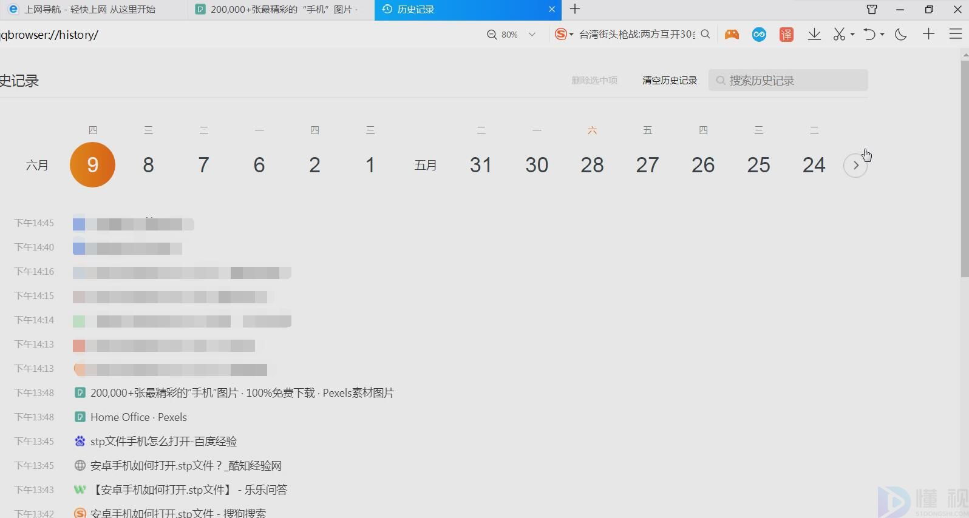Click the blurred history entry at 下午14:15
Screen dimensions: 969x518
click(173, 297)
